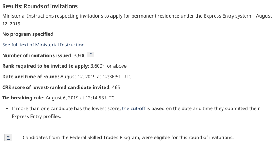Click the "CRS score of lowest-ranked candidate" label
The width and height of the screenshot is (280, 147).
pyautogui.click(x=56, y=87)
